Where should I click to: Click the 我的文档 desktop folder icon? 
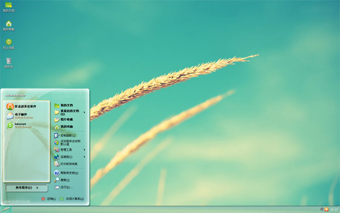tap(8, 7)
